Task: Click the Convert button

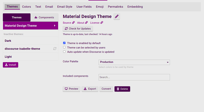Action: 106,89
